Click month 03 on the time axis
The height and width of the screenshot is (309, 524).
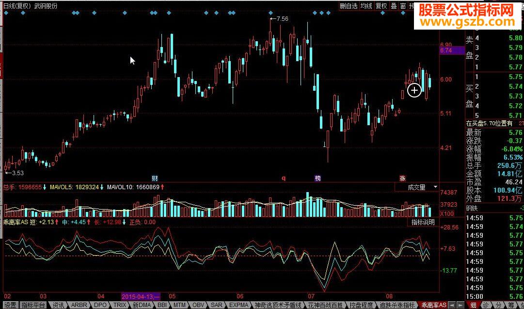(43, 296)
